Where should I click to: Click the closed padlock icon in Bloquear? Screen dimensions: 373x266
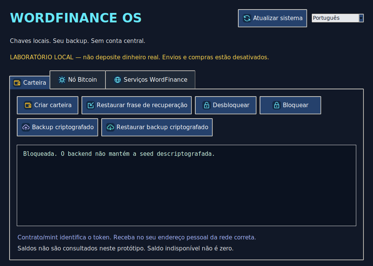coord(276,105)
